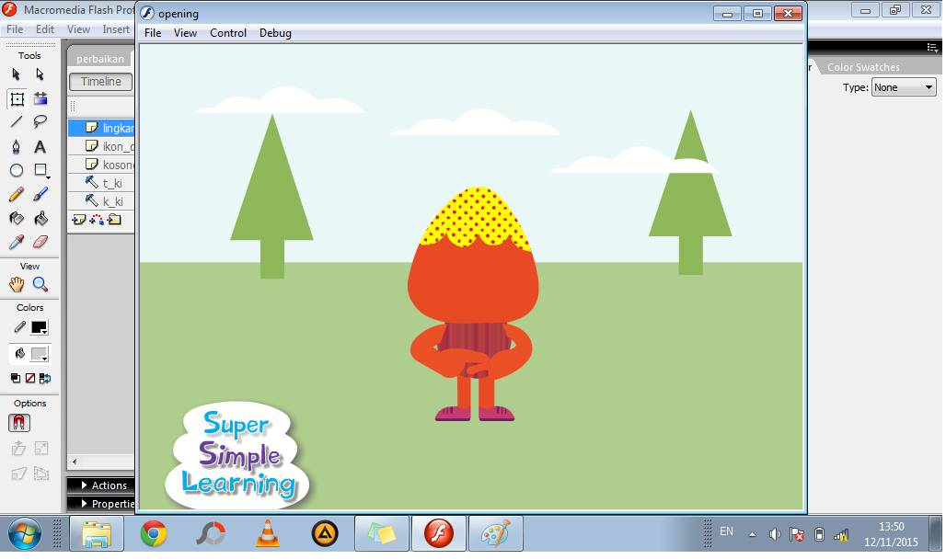Screen dimensions: 946x559
Task: Select the Oval tool
Action: 17,171
